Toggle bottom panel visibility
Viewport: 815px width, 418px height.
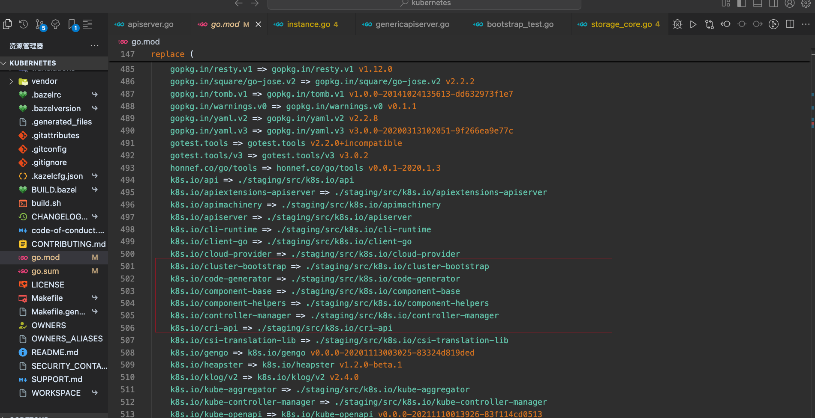[x=758, y=3]
